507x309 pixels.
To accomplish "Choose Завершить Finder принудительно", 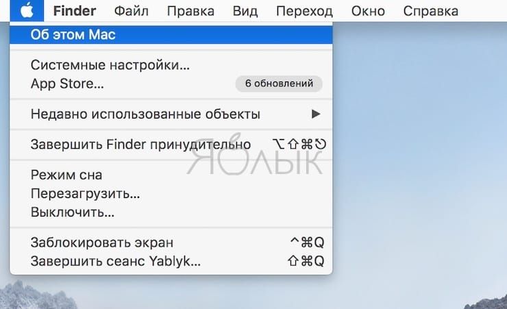I will point(171,144).
